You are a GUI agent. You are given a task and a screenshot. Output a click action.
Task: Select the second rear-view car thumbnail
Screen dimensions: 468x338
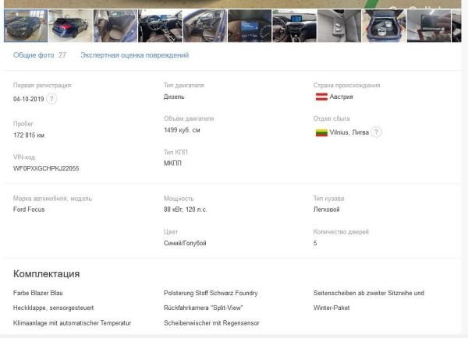[x=70, y=25]
